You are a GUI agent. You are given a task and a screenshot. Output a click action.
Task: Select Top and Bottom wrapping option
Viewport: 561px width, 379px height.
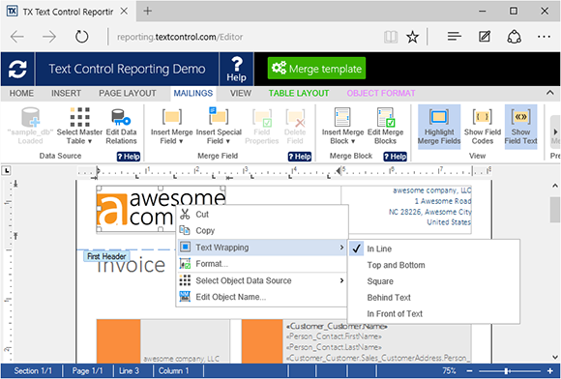pos(433,265)
